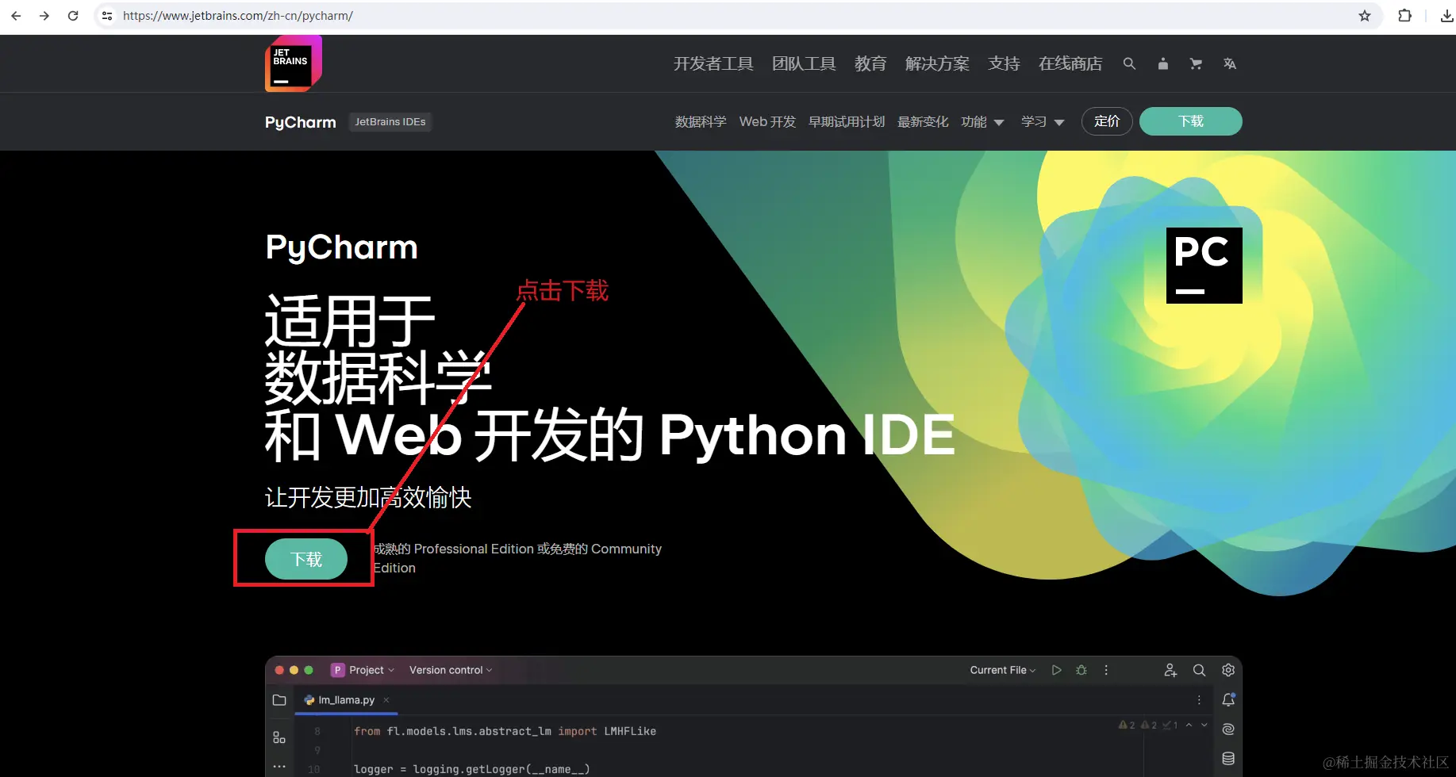Click the Notifications bell icon
Image resolution: width=1456 pixels, height=777 pixels.
1228,699
